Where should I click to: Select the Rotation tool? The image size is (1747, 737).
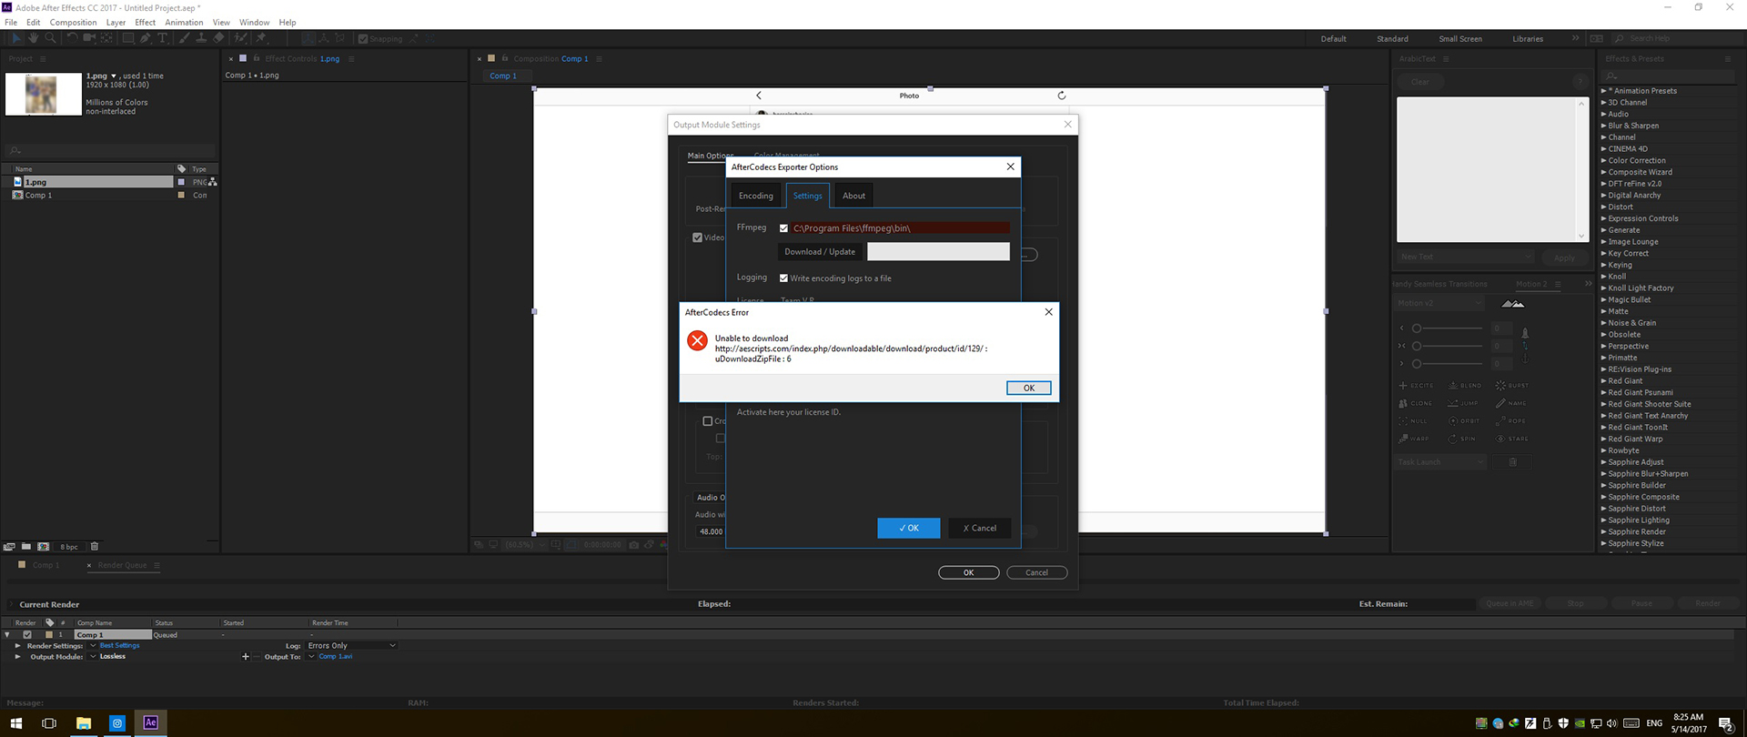(x=72, y=38)
